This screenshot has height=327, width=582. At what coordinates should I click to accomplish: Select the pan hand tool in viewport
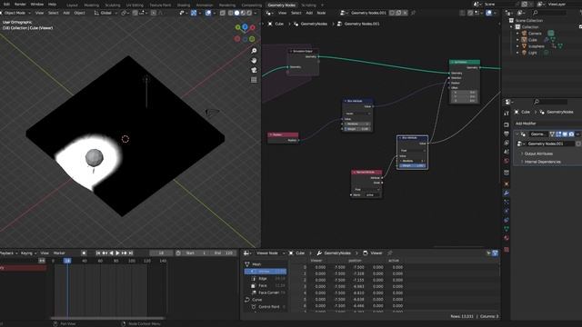[254, 61]
